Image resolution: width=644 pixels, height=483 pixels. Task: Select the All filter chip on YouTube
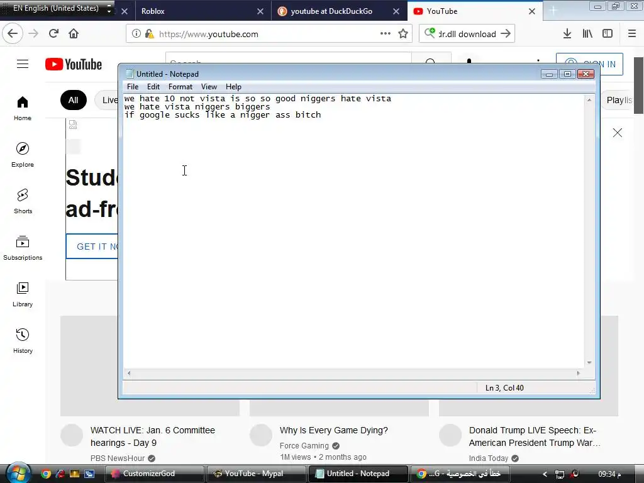tap(73, 100)
